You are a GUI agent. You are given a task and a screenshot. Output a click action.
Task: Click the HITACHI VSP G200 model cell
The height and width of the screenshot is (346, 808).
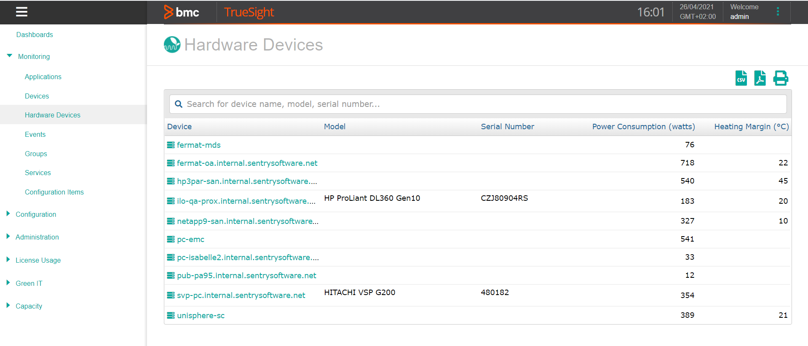(359, 292)
